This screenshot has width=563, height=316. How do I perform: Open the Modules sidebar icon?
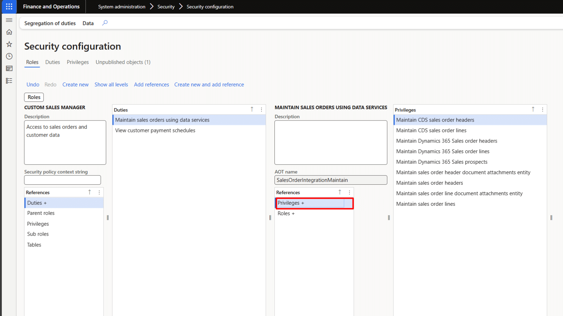(x=9, y=80)
